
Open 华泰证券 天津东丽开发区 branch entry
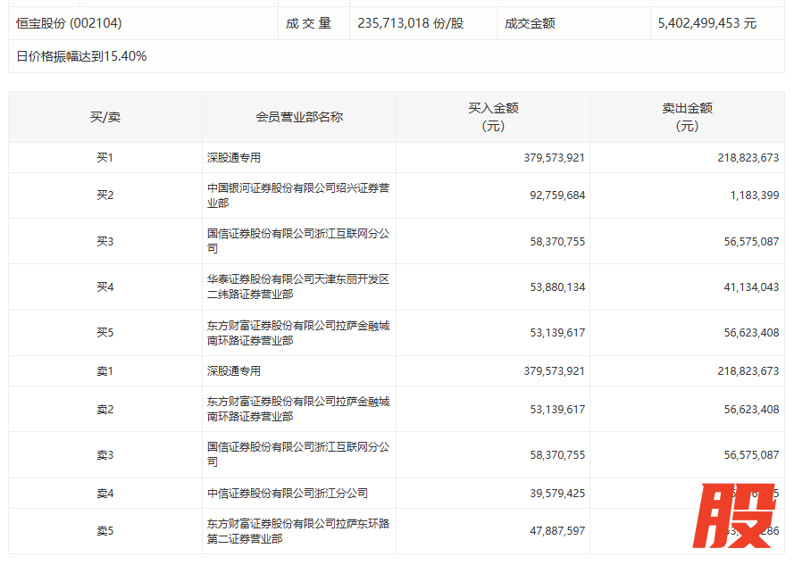point(297,287)
